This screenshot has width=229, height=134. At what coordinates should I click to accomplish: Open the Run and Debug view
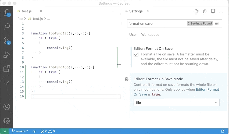(7, 55)
